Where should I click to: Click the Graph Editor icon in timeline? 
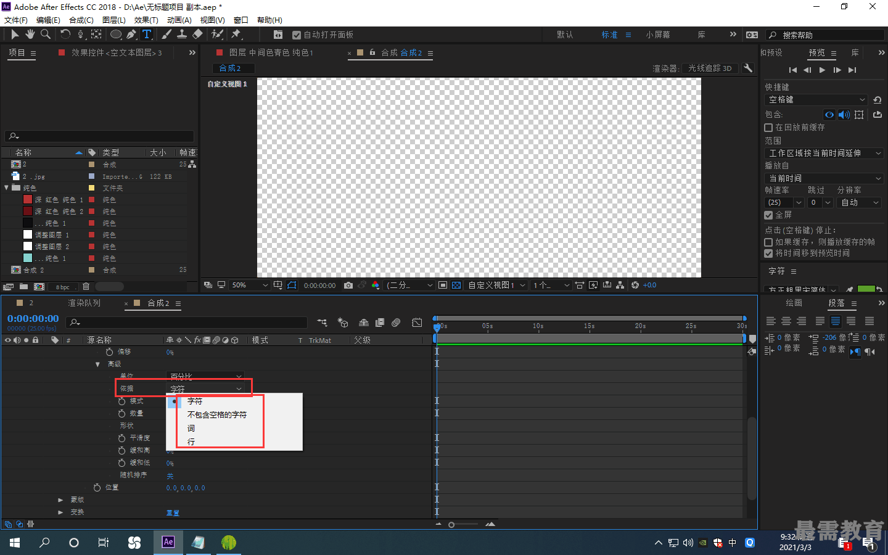click(417, 323)
